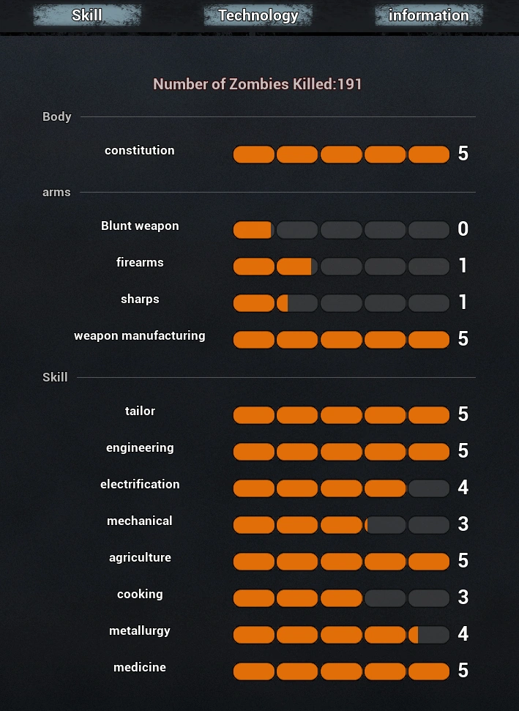Image resolution: width=519 pixels, height=711 pixels.
Task: Switch to the Technology tab
Action: click(258, 15)
